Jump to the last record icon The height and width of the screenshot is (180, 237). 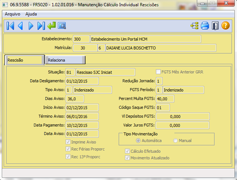tap(41, 26)
